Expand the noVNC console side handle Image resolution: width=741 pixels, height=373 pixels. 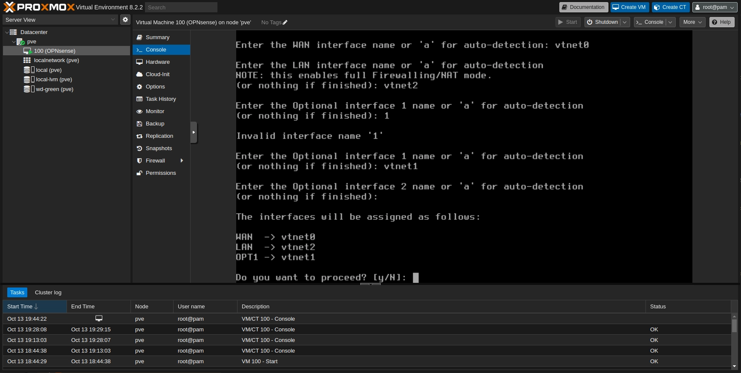[194, 132]
